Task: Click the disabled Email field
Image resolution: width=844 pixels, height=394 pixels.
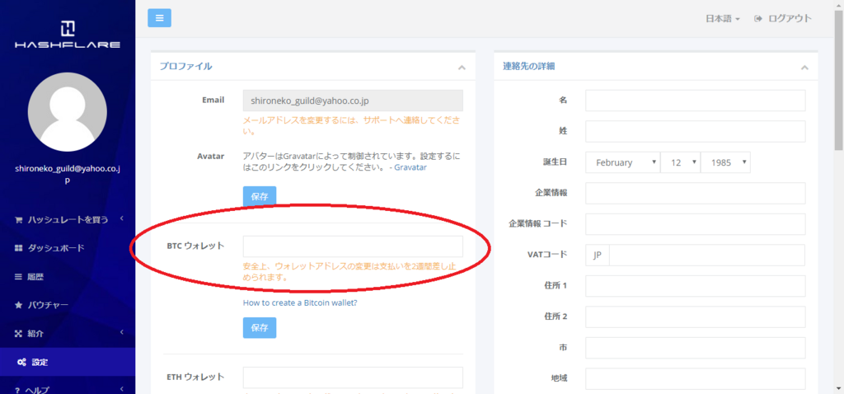Action: click(x=353, y=100)
